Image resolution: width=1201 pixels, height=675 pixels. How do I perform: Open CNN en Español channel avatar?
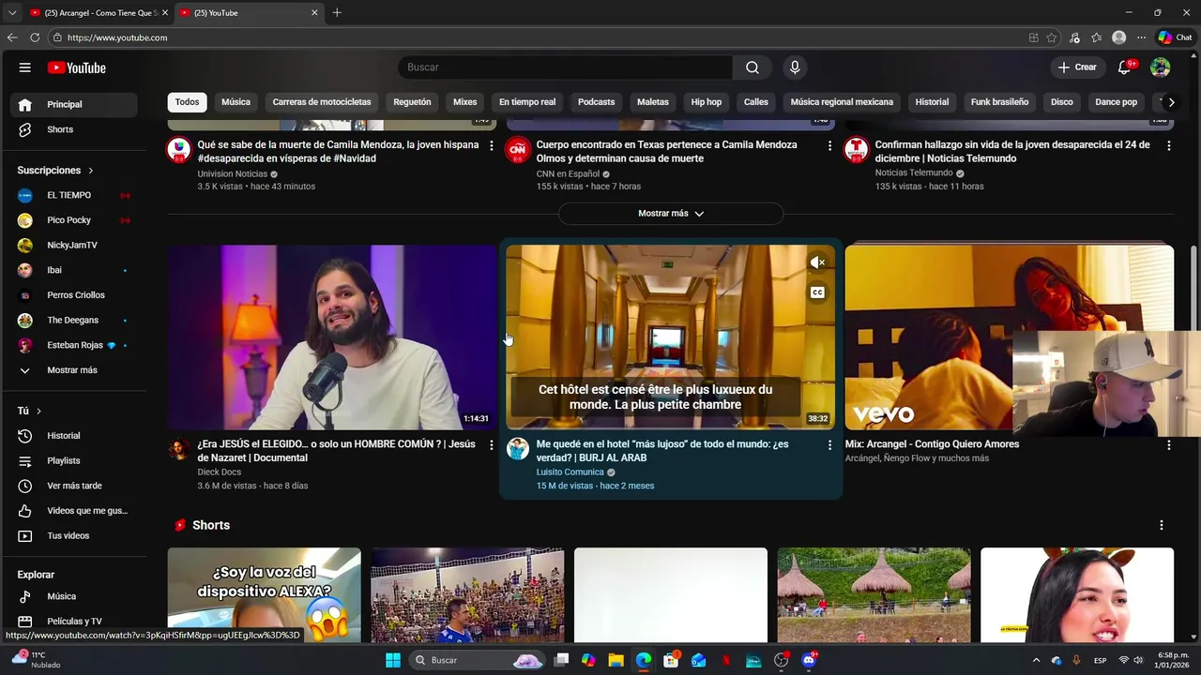tap(518, 149)
